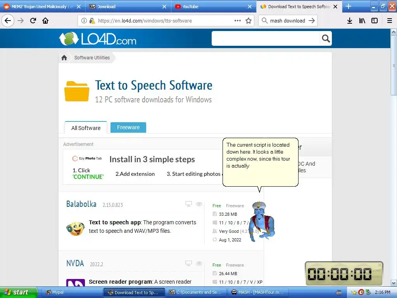The height and width of the screenshot is (298, 397).
Task: Open the downloads arrow toolbar icon
Action: tap(350, 21)
